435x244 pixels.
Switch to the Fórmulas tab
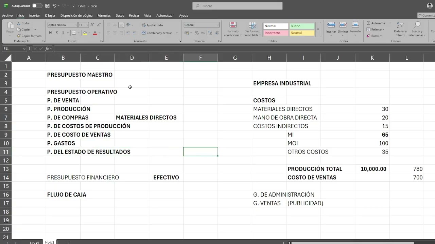point(104,16)
